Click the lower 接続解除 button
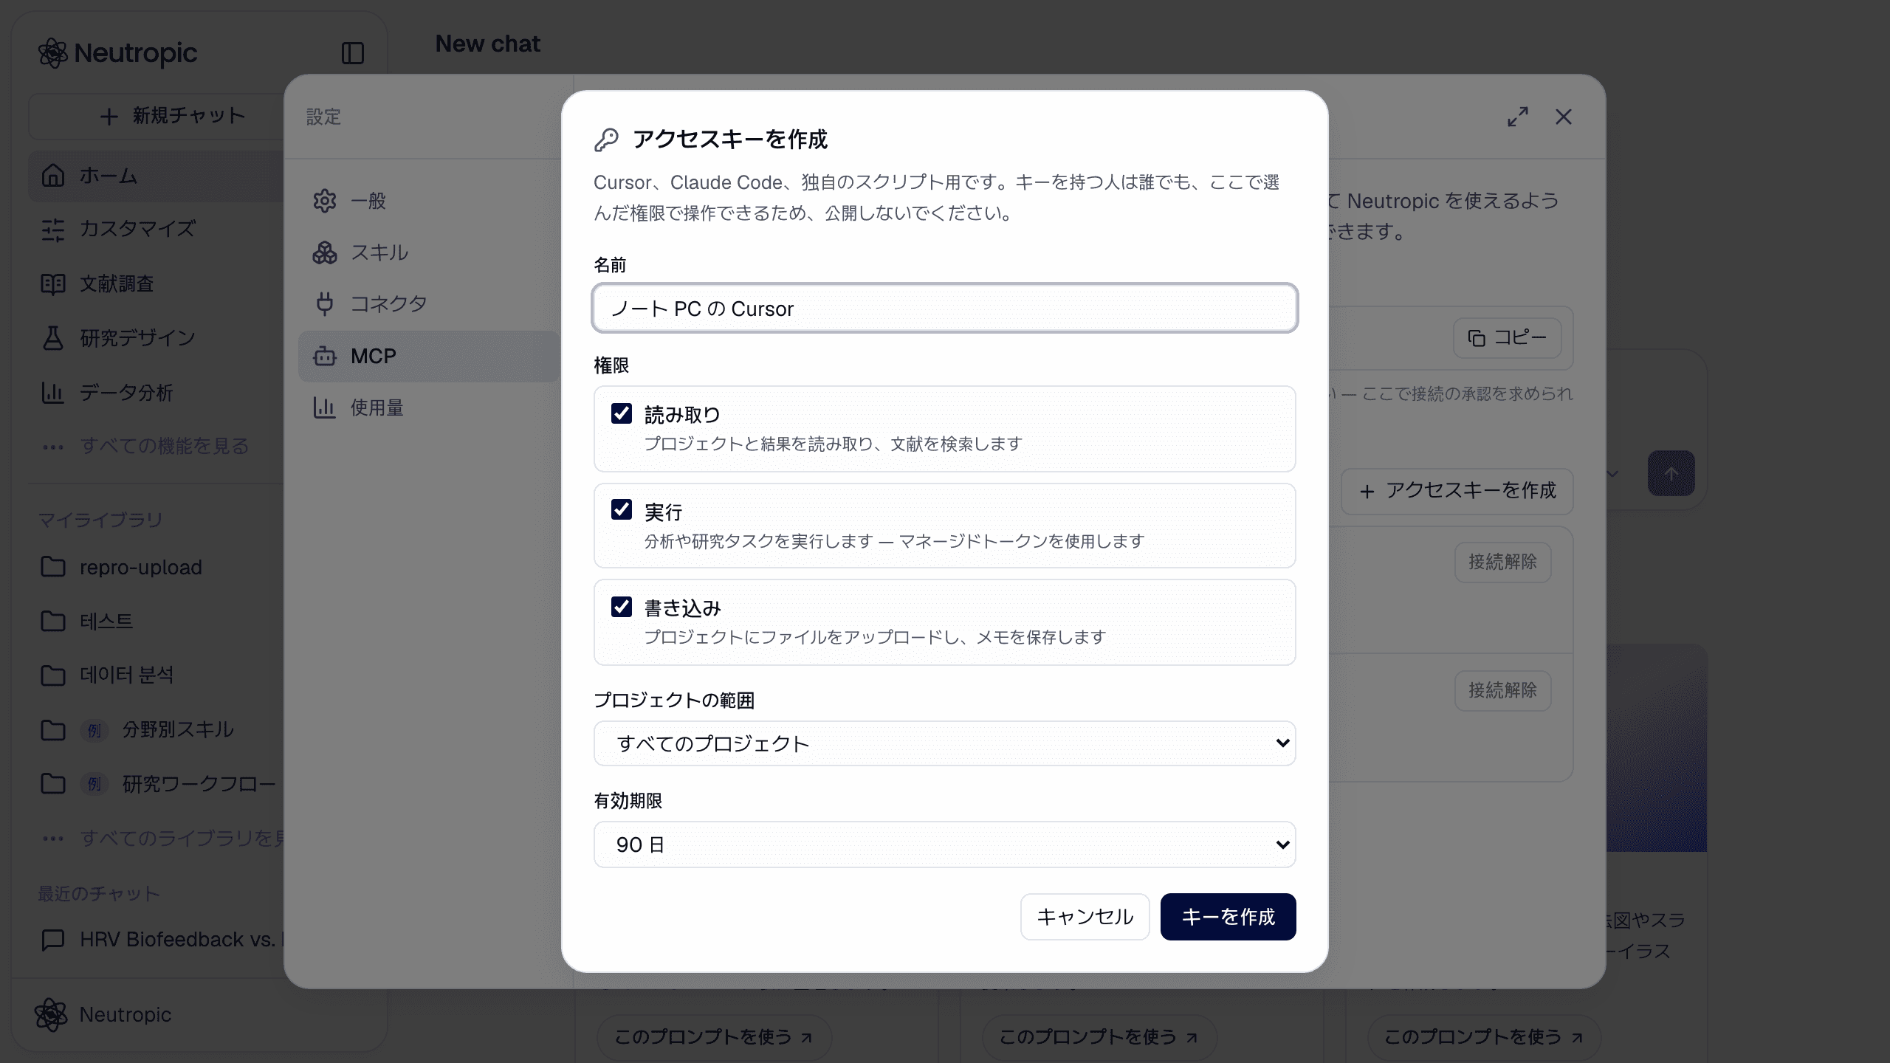This screenshot has height=1063, width=1890. click(1502, 691)
